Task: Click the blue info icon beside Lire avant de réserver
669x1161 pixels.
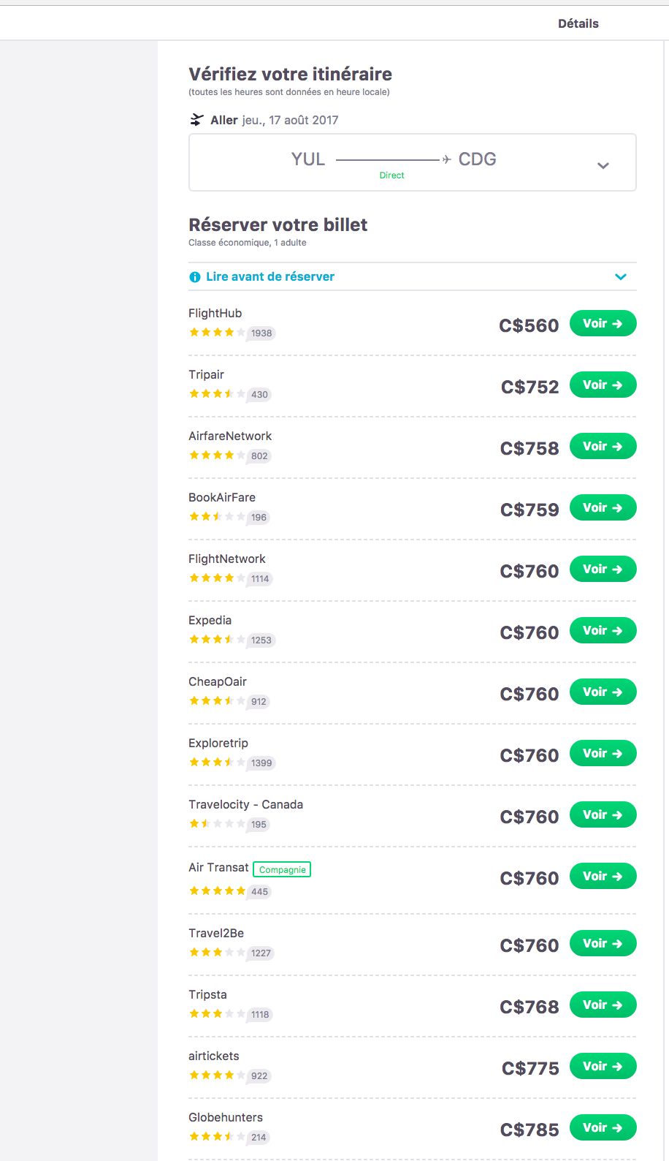Action: 195,277
